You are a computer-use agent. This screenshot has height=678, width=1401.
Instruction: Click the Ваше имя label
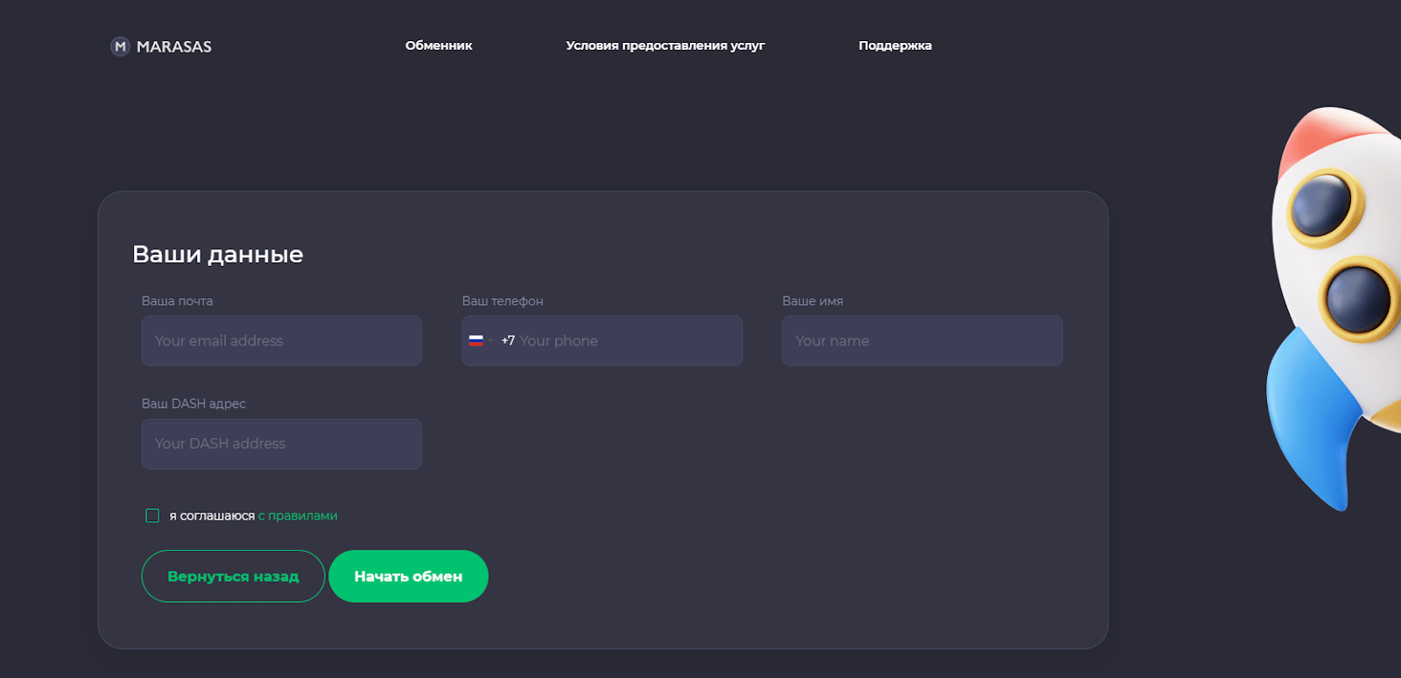(813, 300)
